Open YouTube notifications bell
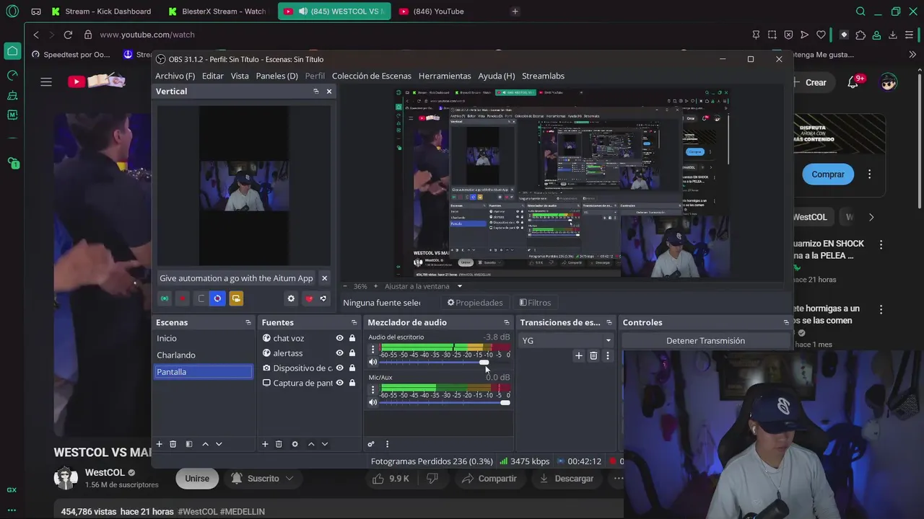This screenshot has width=924, height=519. (x=853, y=82)
